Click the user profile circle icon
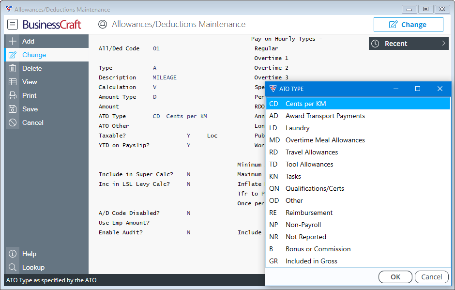The image size is (455, 290). pos(103,24)
